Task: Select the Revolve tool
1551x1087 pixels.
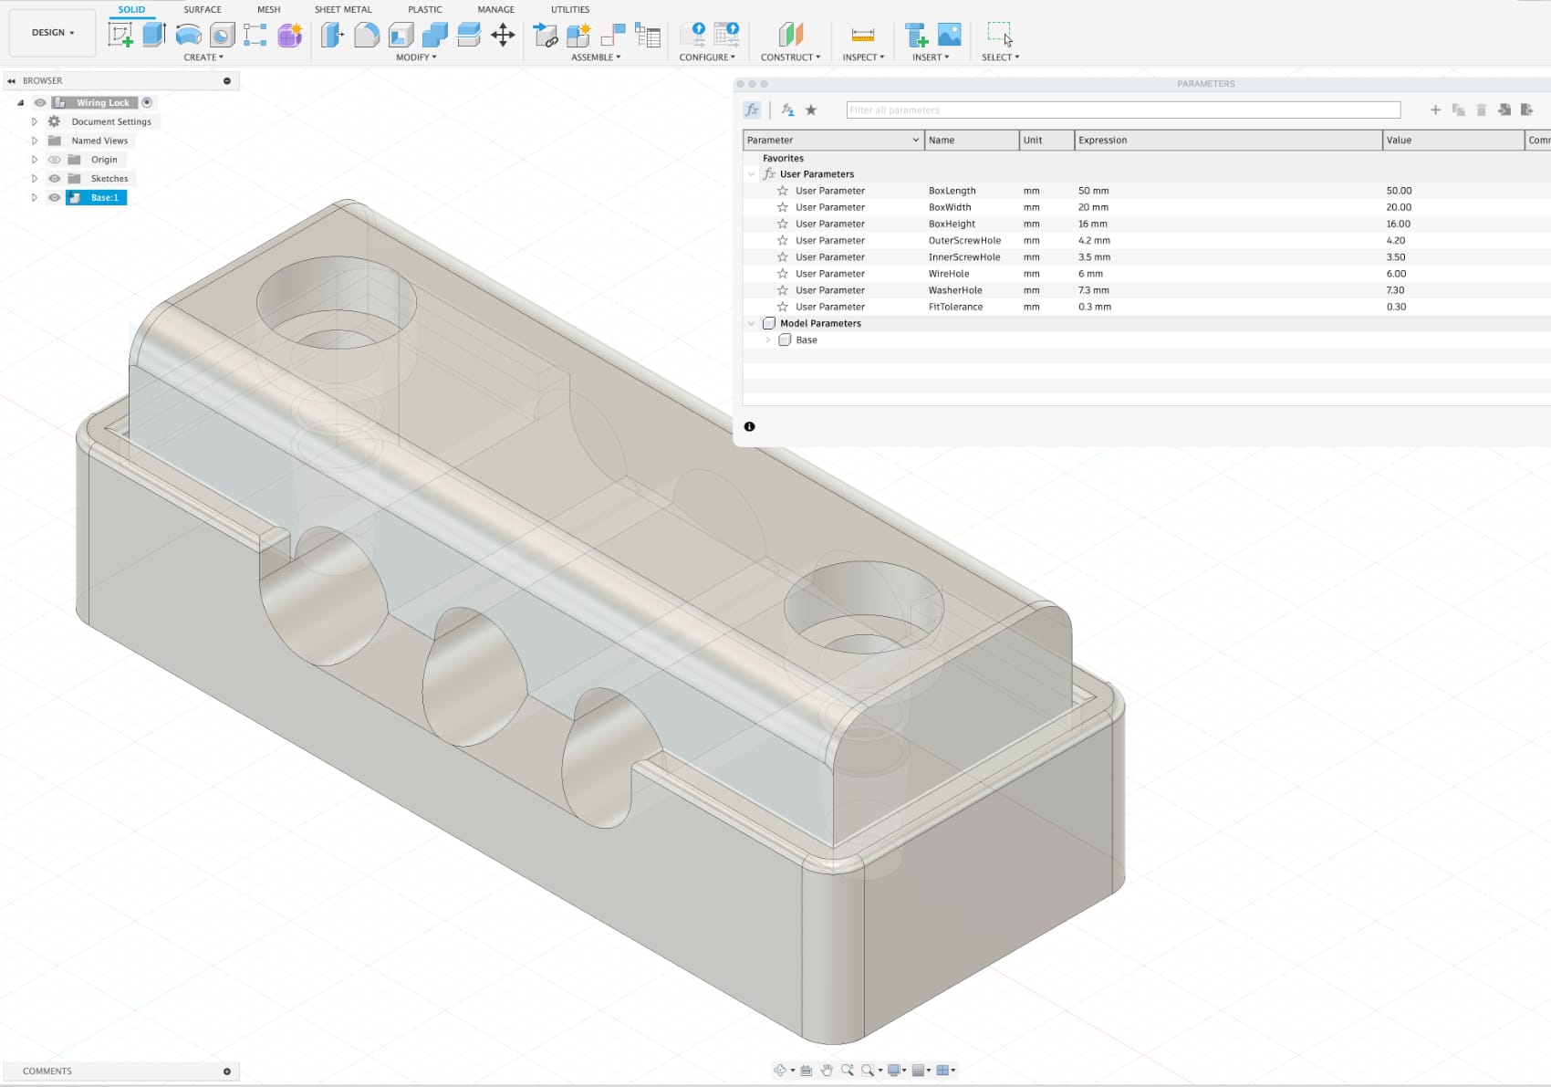Action: coord(188,35)
